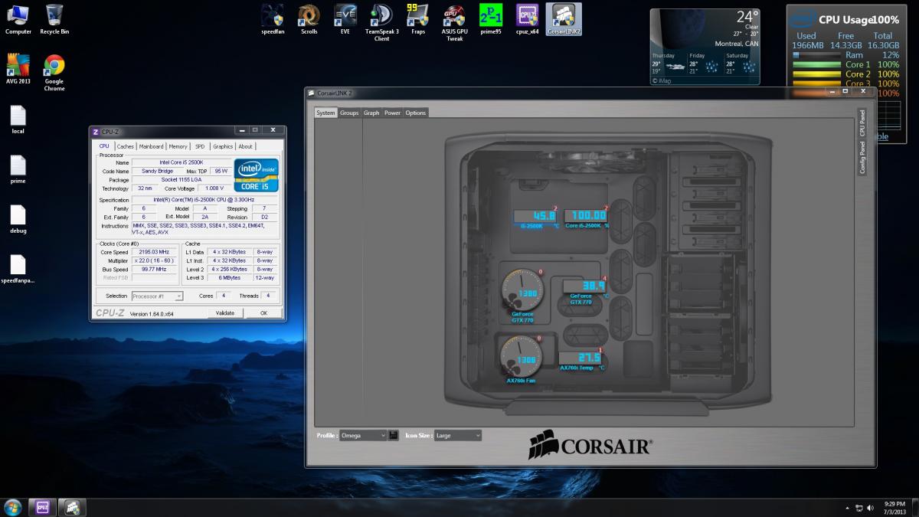Click the "2195.03 MHz" core speed value
The height and width of the screenshot is (517, 919).
(155, 252)
